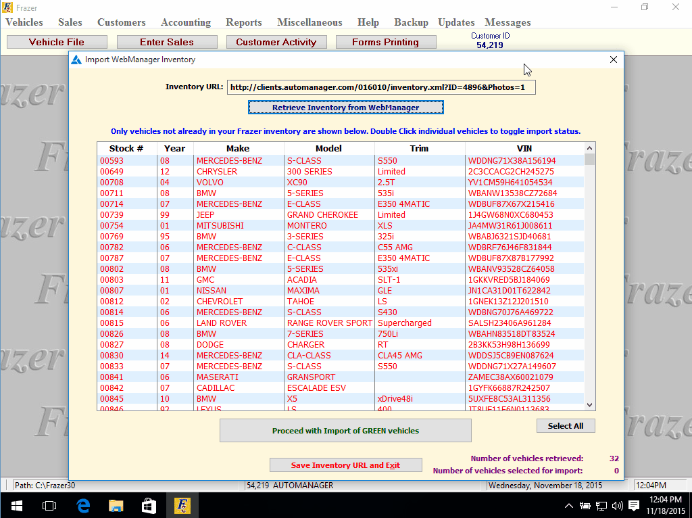Click into the Inventory URL field
This screenshot has width=692, height=518.
[x=381, y=87]
